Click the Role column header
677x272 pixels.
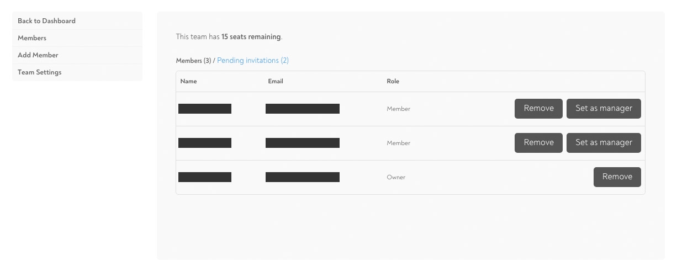(393, 81)
